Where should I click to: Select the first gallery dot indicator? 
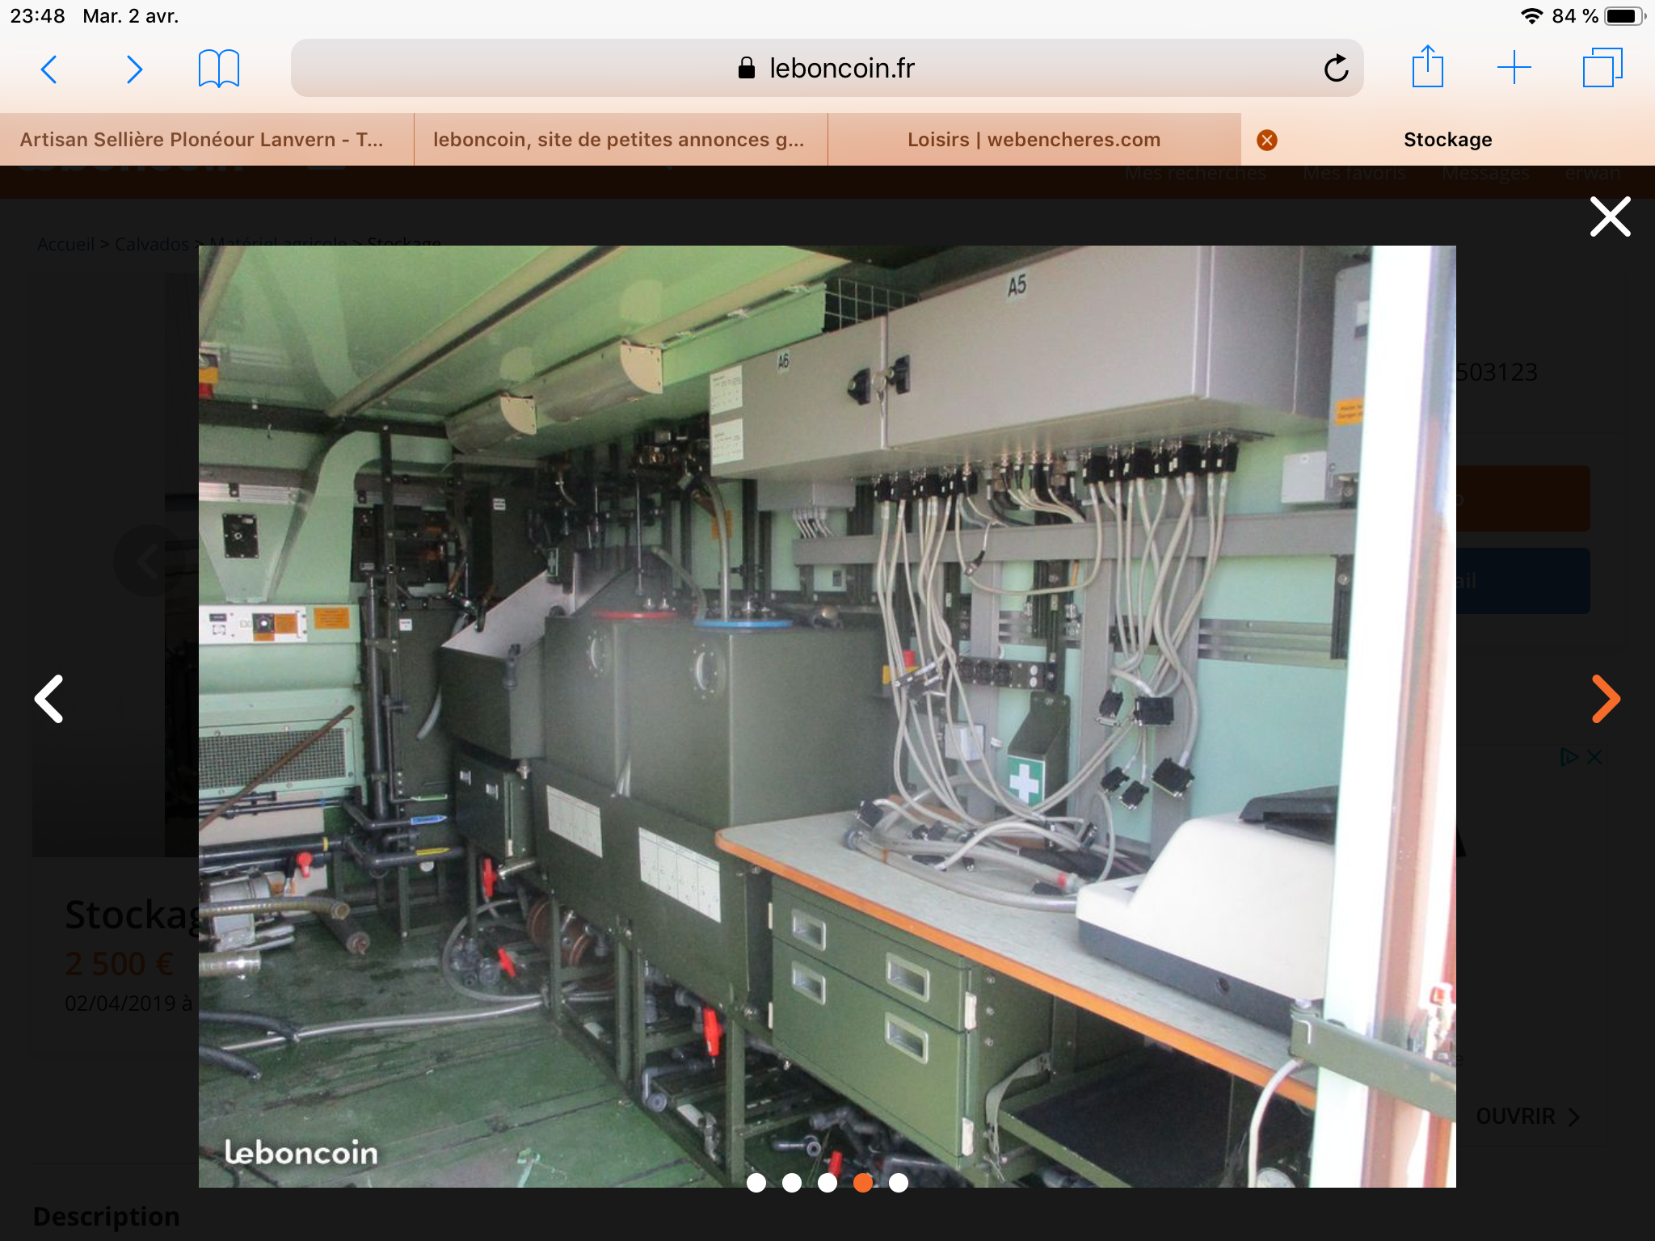click(756, 1183)
